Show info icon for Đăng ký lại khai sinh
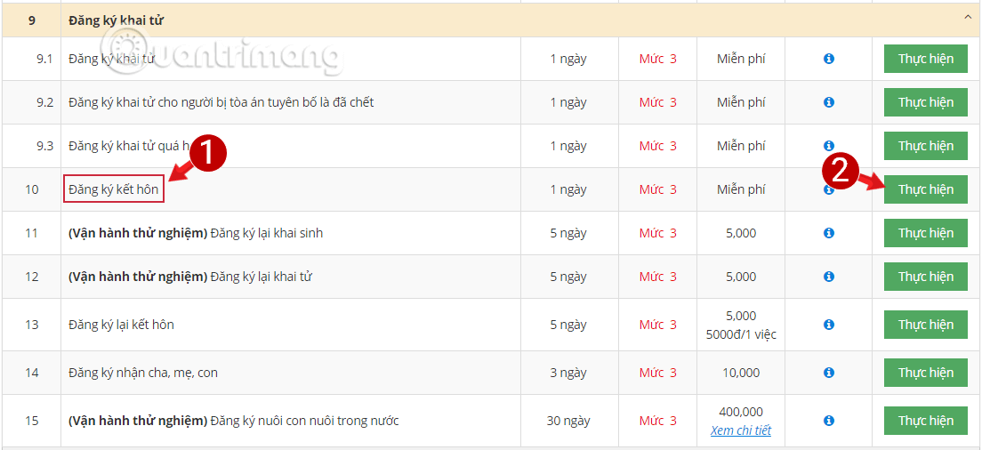 pos(828,233)
